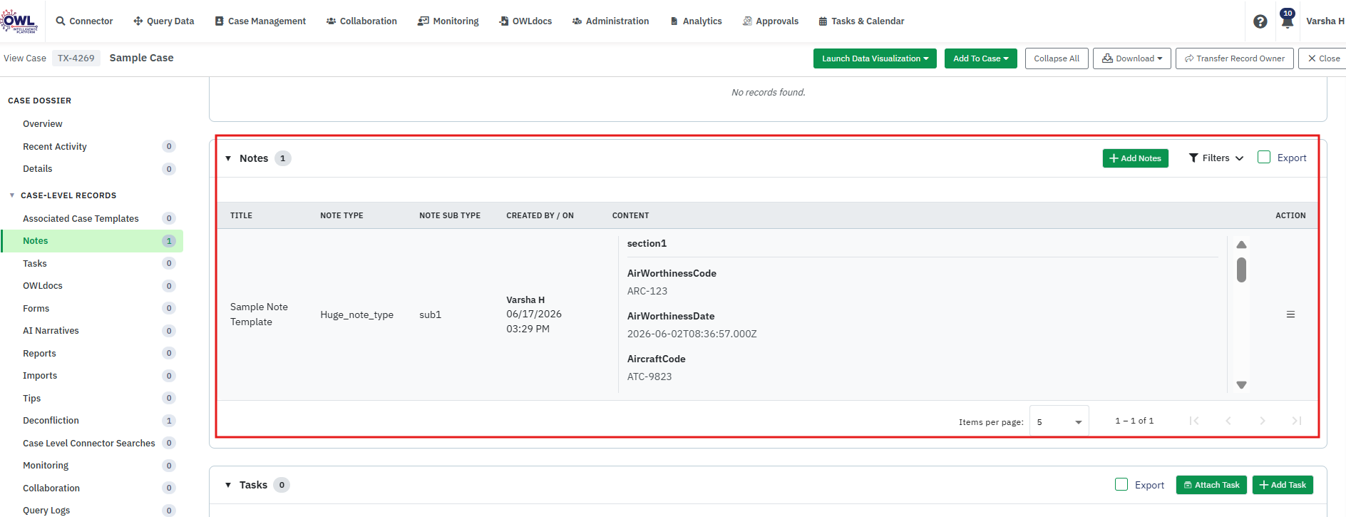Tick the Tasks Export checkbox
The width and height of the screenshot is (1346, 517).
tap(1121, 484)
